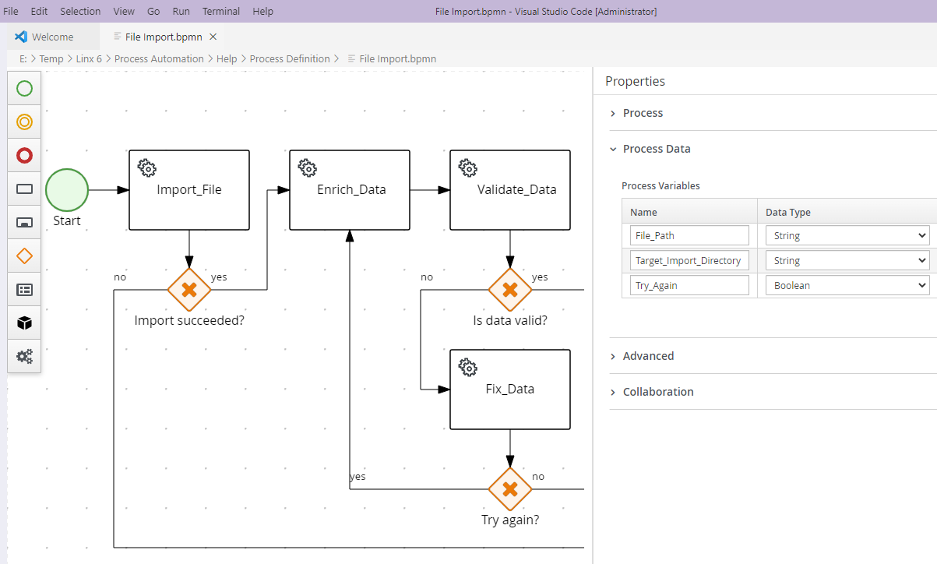937x564 pixels.
Task: Click gear icon in Import_File task
Action: click(146, 167)
